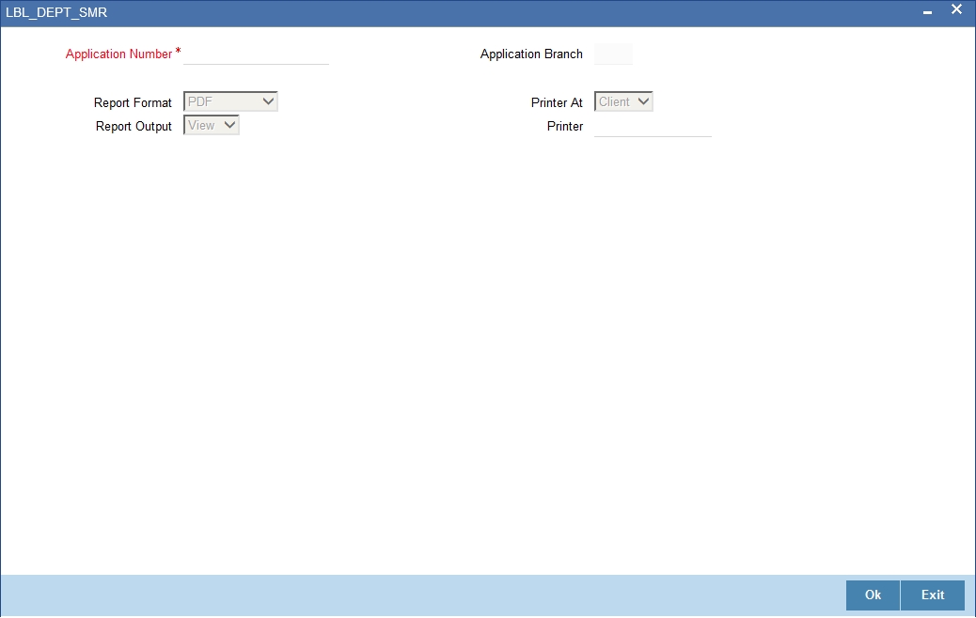Screen dimensions: 976x618
Task: Leave the screen using the Exit button
Action: [x=933, y=595]
